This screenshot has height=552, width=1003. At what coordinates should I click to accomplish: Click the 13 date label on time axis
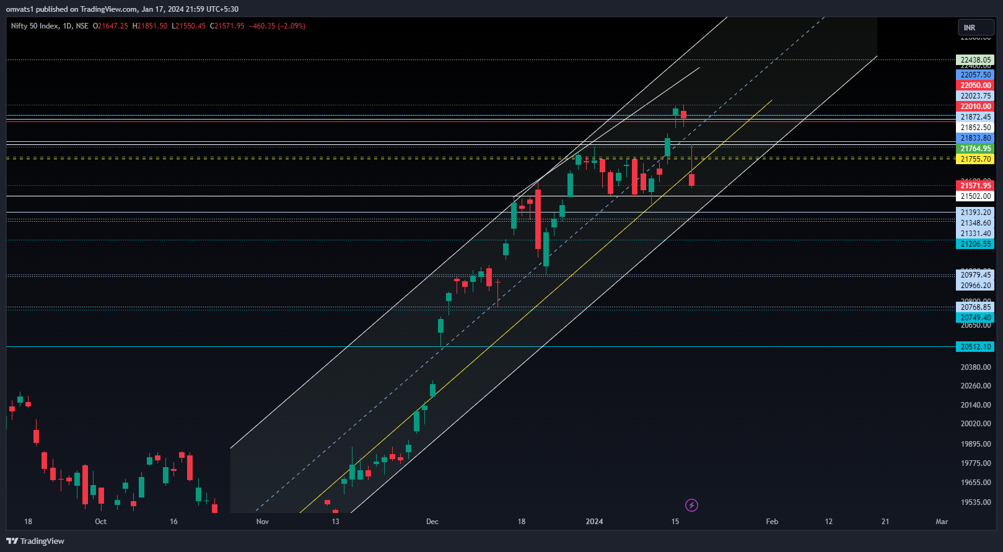(335, 522)
